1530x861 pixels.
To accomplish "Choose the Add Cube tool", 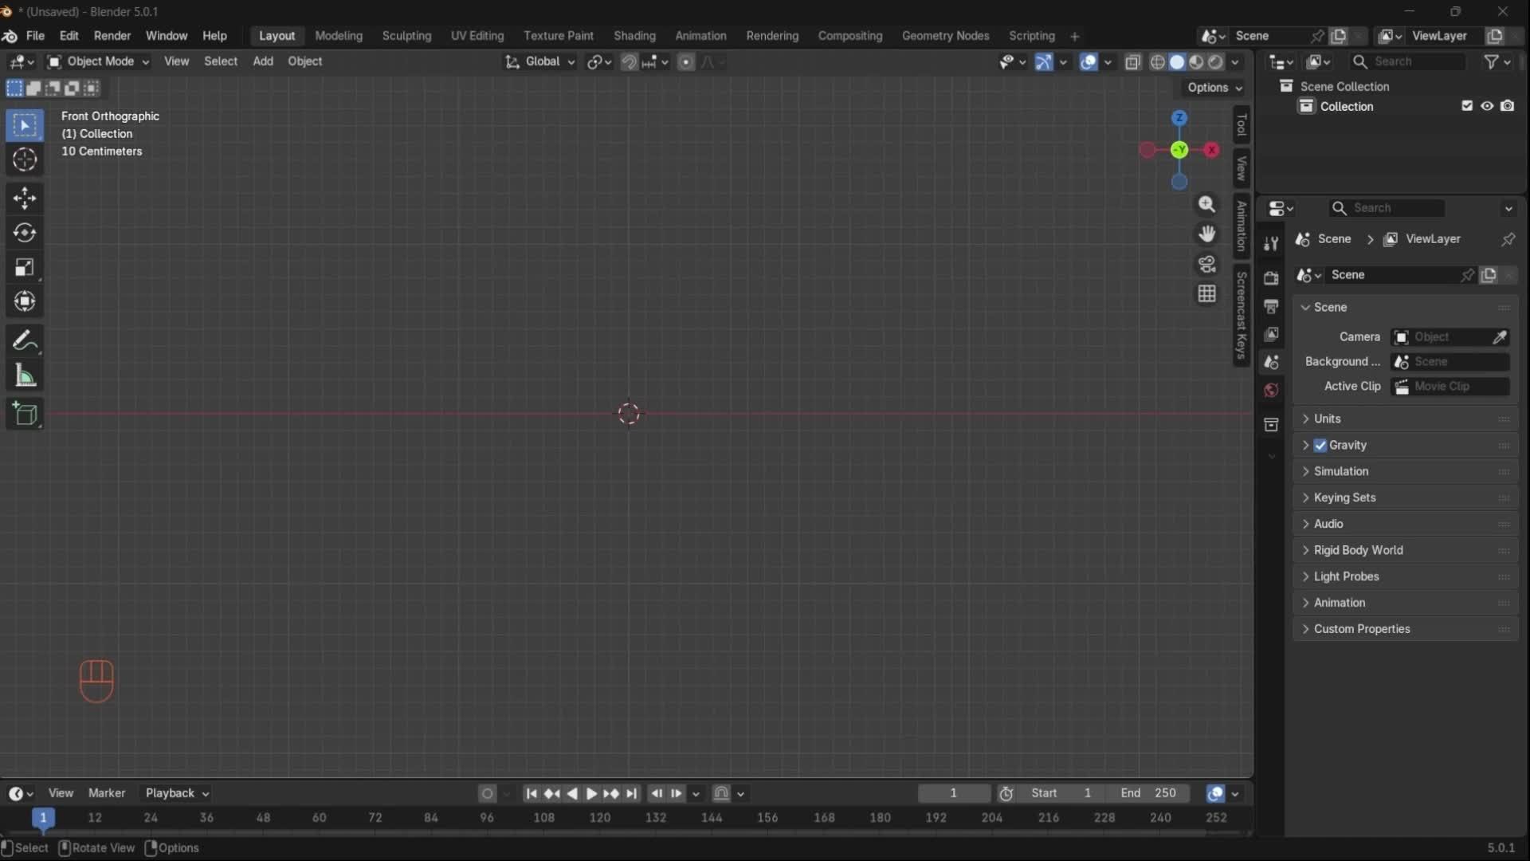I will [25, 414].
